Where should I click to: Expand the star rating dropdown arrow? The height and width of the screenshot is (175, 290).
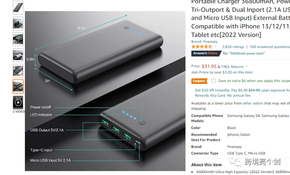point(215,47)
